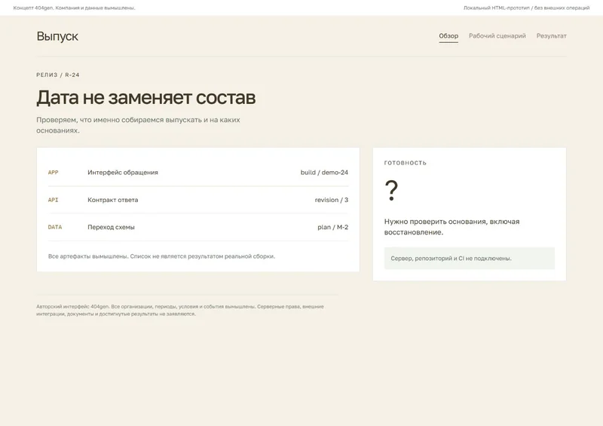Click the Выпуск logo title

[x=57, y=36]
